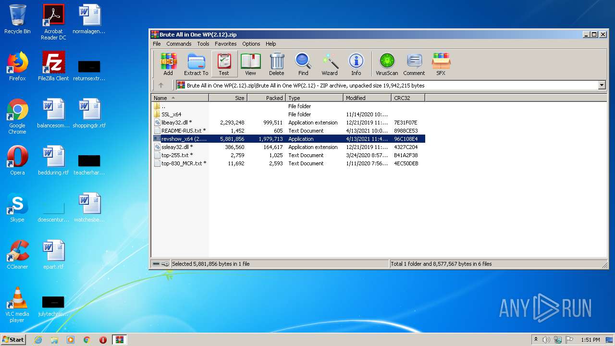Viewport: 615px width, 346px height.
Task: Select the parent folder '..' row
Action: tap(288, 106)
